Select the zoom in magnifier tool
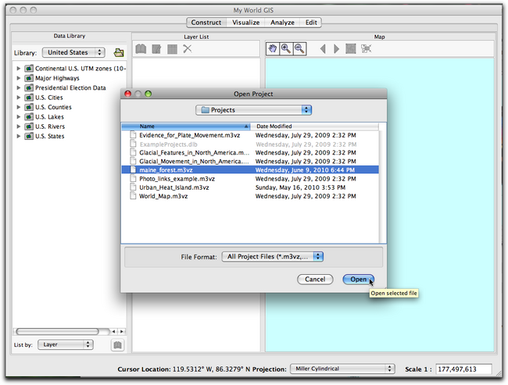508x385 pixels. [286, 49]
